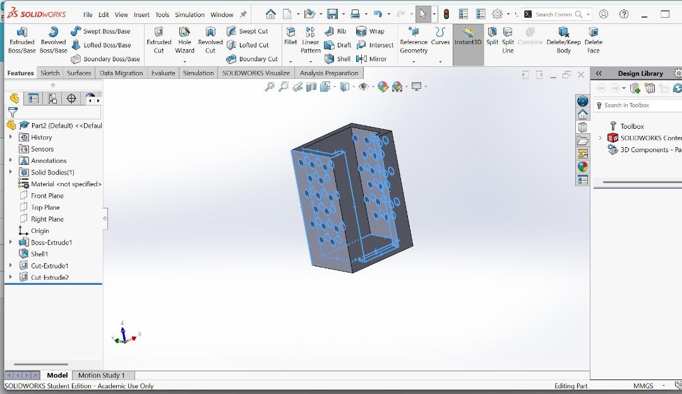
Task: Open the ConfigurationManager tab icon
Action: click(x=52, y=98)
